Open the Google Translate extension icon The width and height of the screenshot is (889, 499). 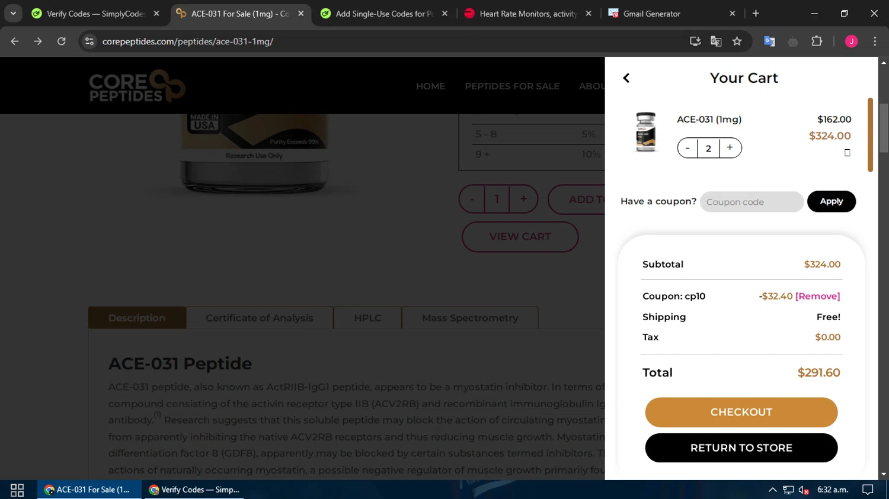coord(769,41)
